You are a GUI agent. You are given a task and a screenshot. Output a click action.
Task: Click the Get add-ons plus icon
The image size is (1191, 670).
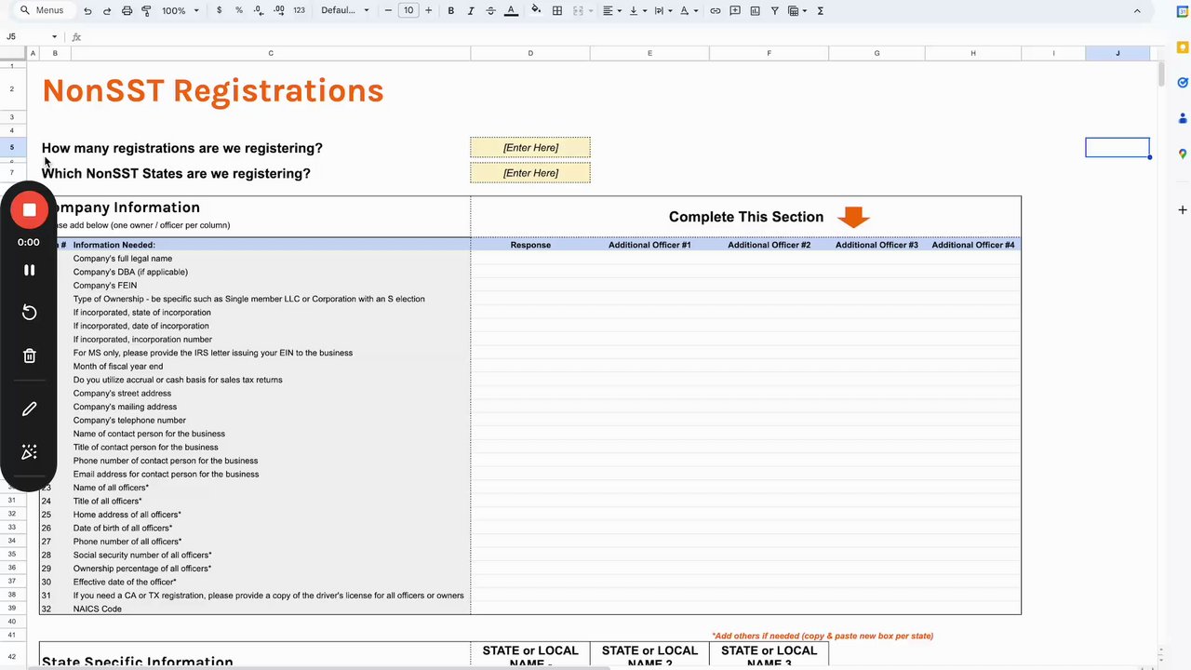pyautogui.click(x=1183, y=209)
